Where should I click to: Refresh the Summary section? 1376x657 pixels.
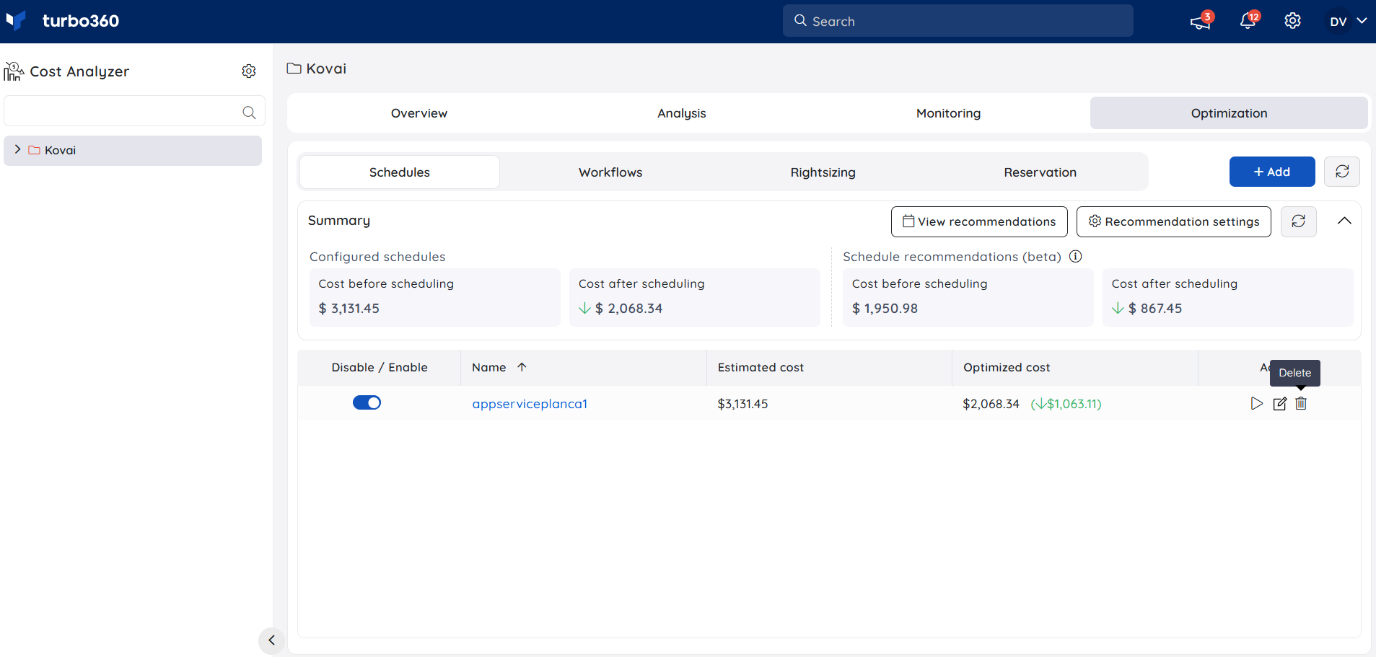tap(1299, 221)
